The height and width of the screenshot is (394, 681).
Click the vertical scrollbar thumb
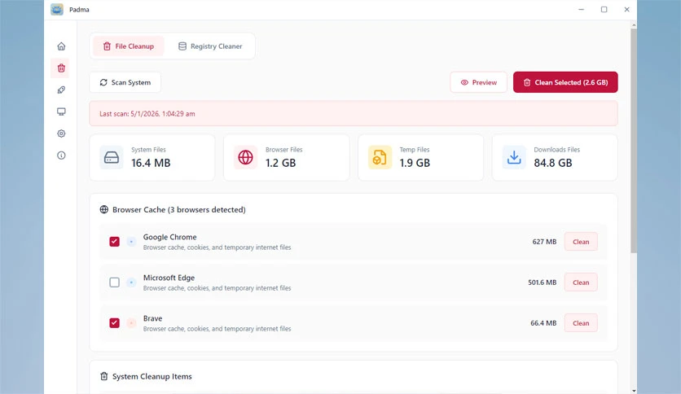pyautogui.click(x=634, y=141)
